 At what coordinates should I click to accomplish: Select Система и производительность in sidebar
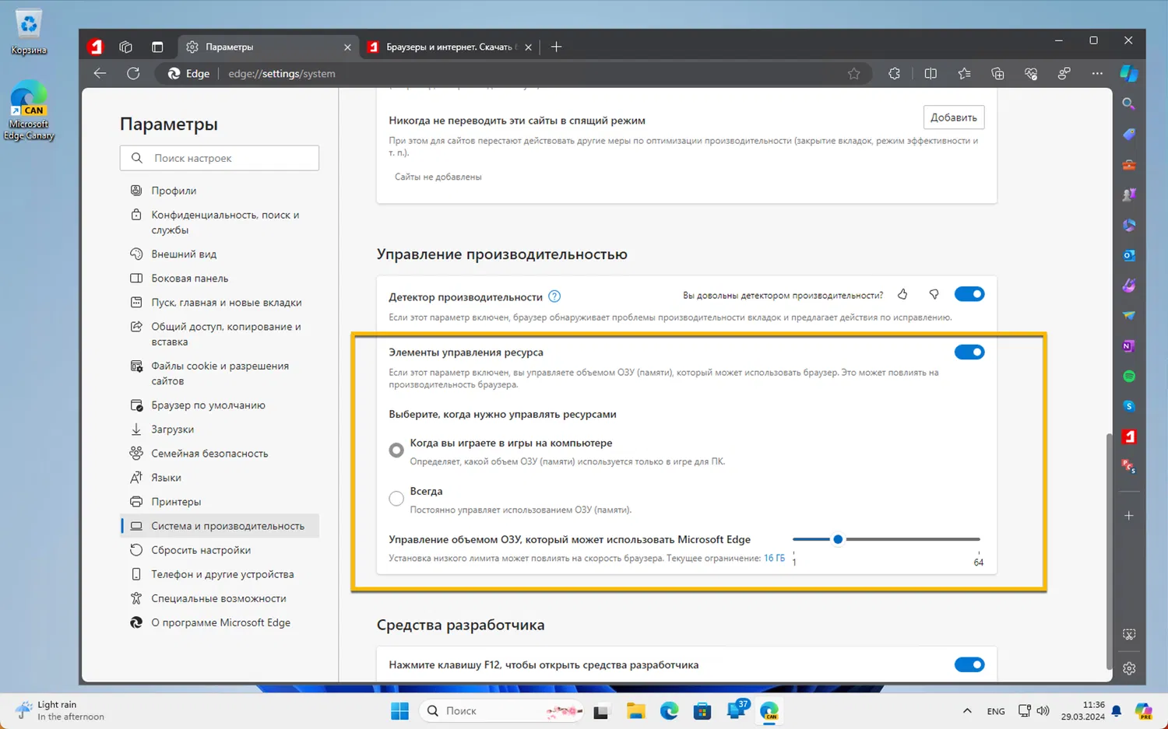click(220, 526)
